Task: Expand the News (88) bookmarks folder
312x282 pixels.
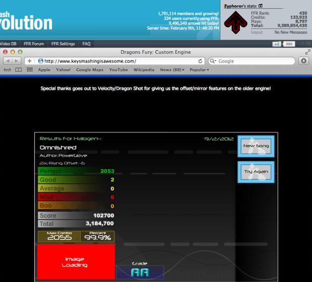Action: (172, 70)
